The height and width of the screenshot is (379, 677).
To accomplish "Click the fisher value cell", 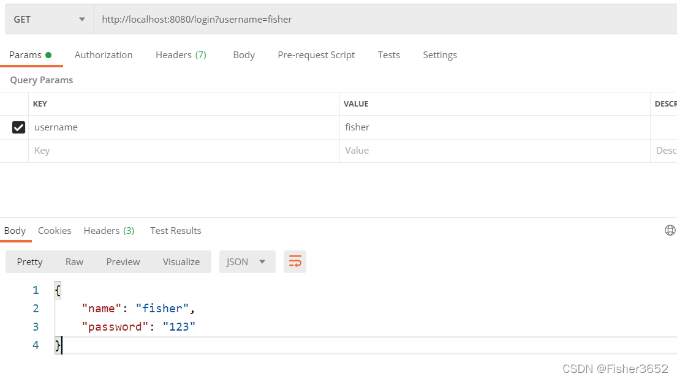I will tap(495, 127).
